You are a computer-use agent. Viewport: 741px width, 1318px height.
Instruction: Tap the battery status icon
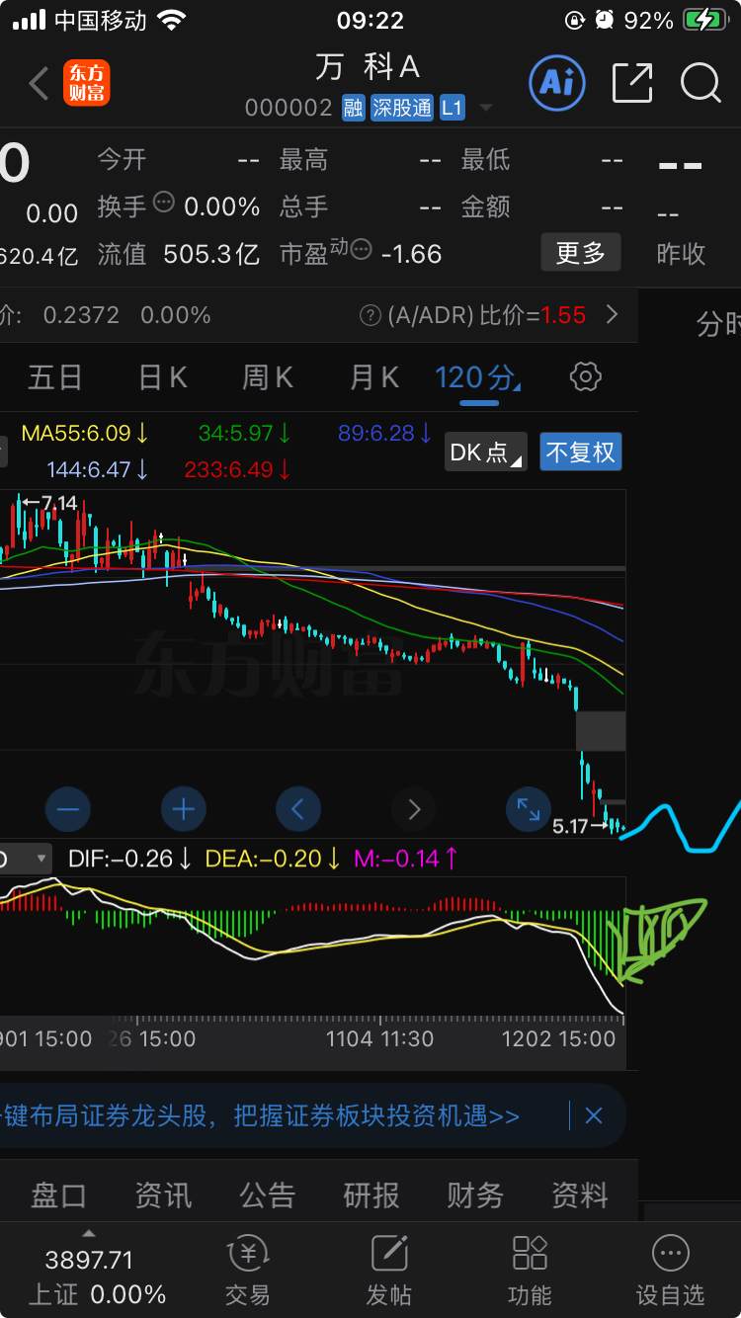[704, 20]
